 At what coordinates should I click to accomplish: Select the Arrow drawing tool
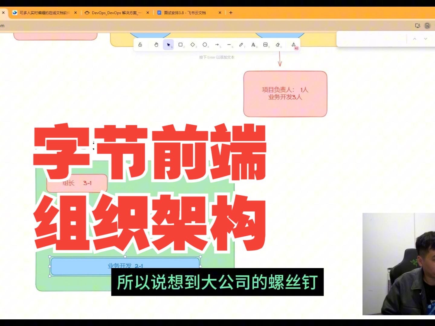click(217, 45)
